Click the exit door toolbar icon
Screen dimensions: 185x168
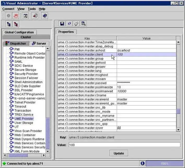click(x=35, y=16)
